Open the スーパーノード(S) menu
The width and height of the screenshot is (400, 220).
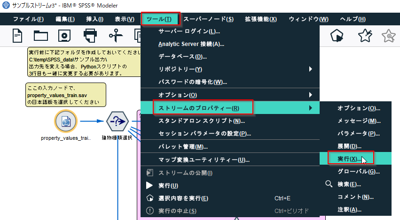(x=208, y=19)
